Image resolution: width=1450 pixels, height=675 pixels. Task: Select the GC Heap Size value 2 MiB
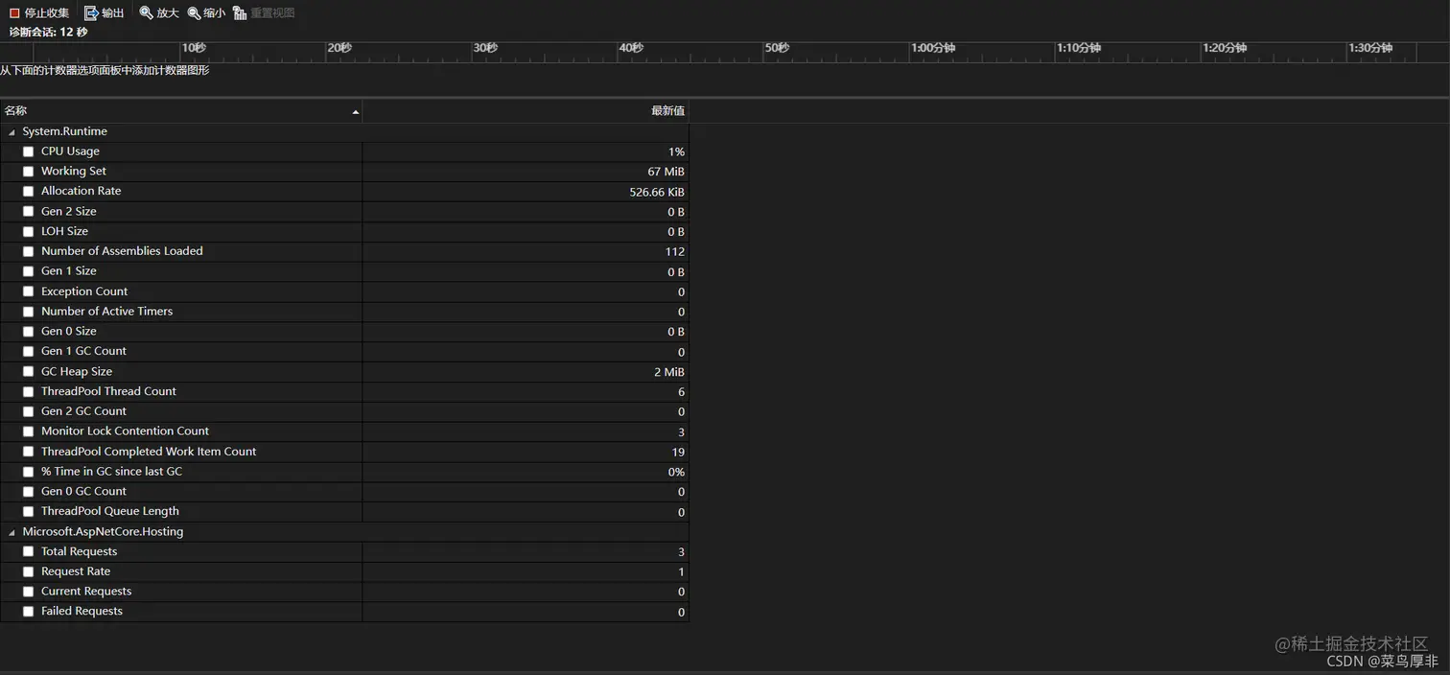pyautogui.click(x=669, y=372)
